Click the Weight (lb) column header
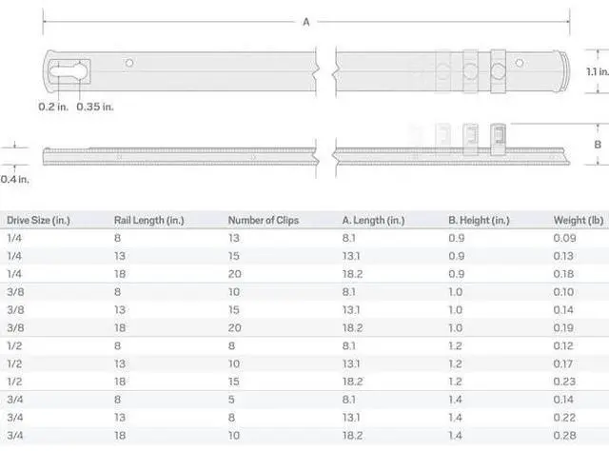 [x=579, y=221]
